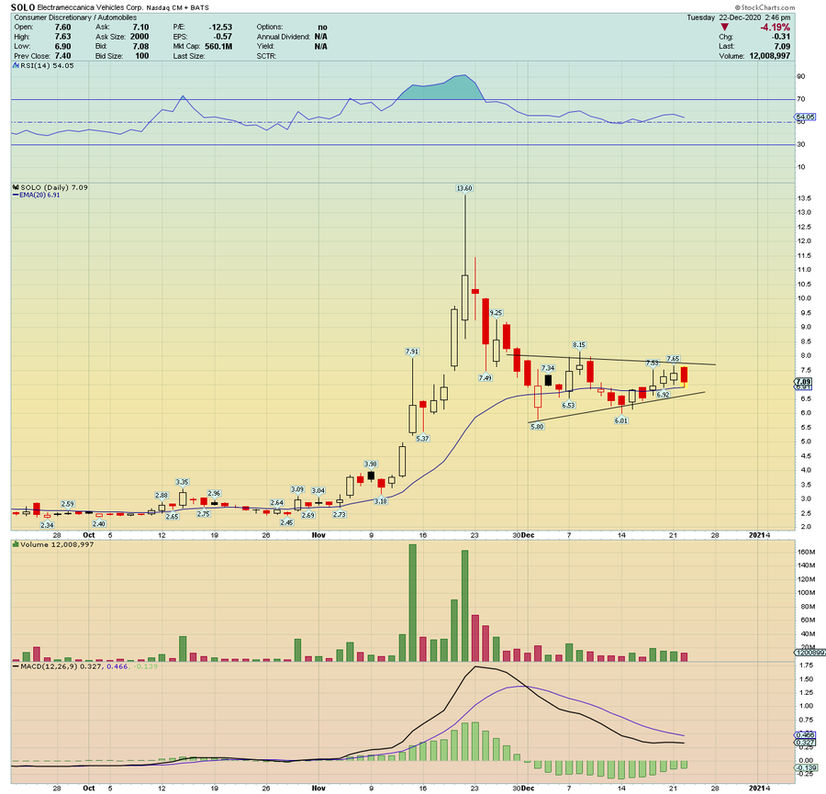Select the P/E value -12.53
This screenshot has height=794, width=826.
click(220, 27)
